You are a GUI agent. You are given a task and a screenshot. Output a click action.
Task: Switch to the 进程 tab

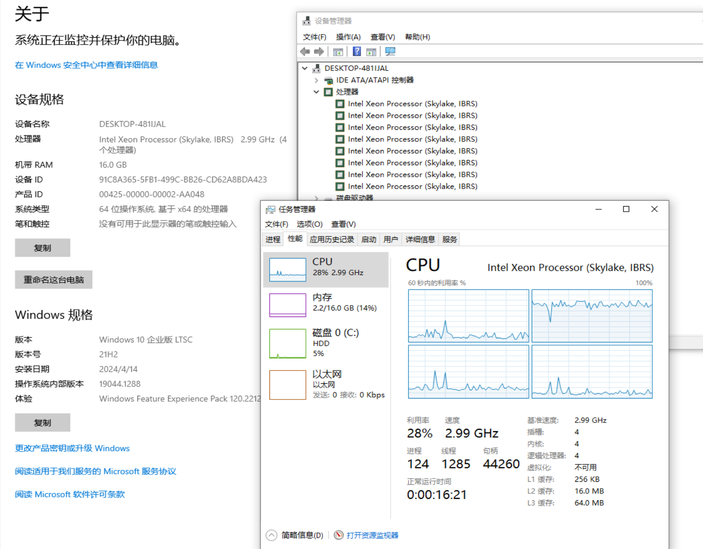coord(273,239)
